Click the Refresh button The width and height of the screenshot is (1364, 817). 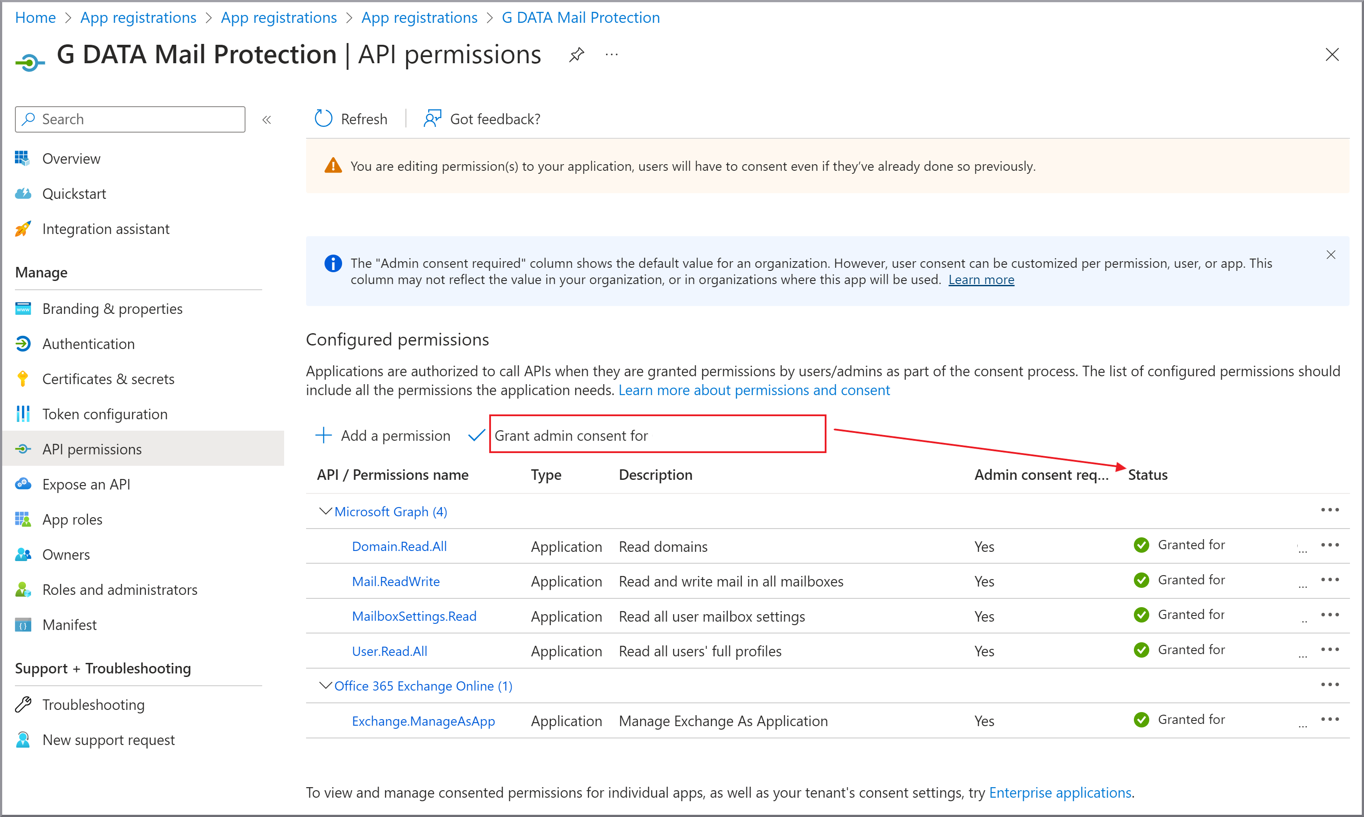pyautogui.click(x=351, y=119)
